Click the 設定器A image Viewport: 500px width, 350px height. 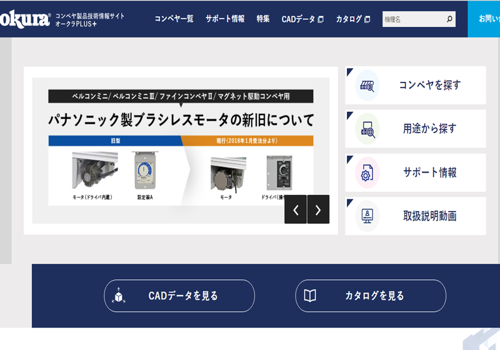[145, 170]
